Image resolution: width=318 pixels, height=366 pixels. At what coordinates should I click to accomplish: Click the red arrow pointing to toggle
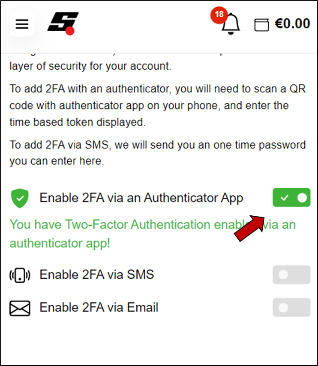coord(249,228)
